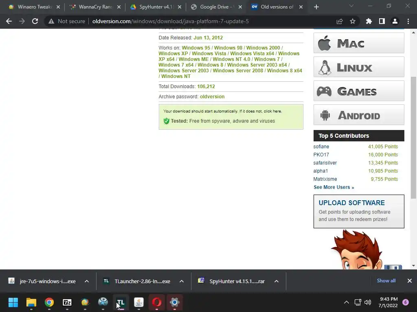Open downloaded SpyHunter v4.15.1 rar file
417x312 pixels.
(232, 281)
